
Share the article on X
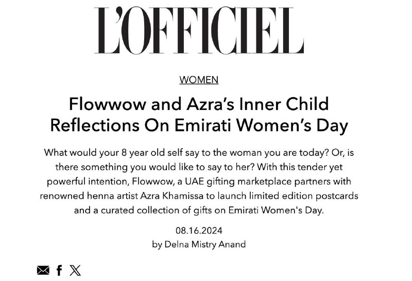(75, 270)
